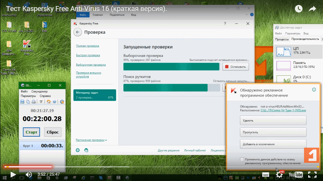Image resolution: width=323 pixels, height=181 pixels.
Task: Toggle subtitles in the video player
Action: [x=266, y=175]
